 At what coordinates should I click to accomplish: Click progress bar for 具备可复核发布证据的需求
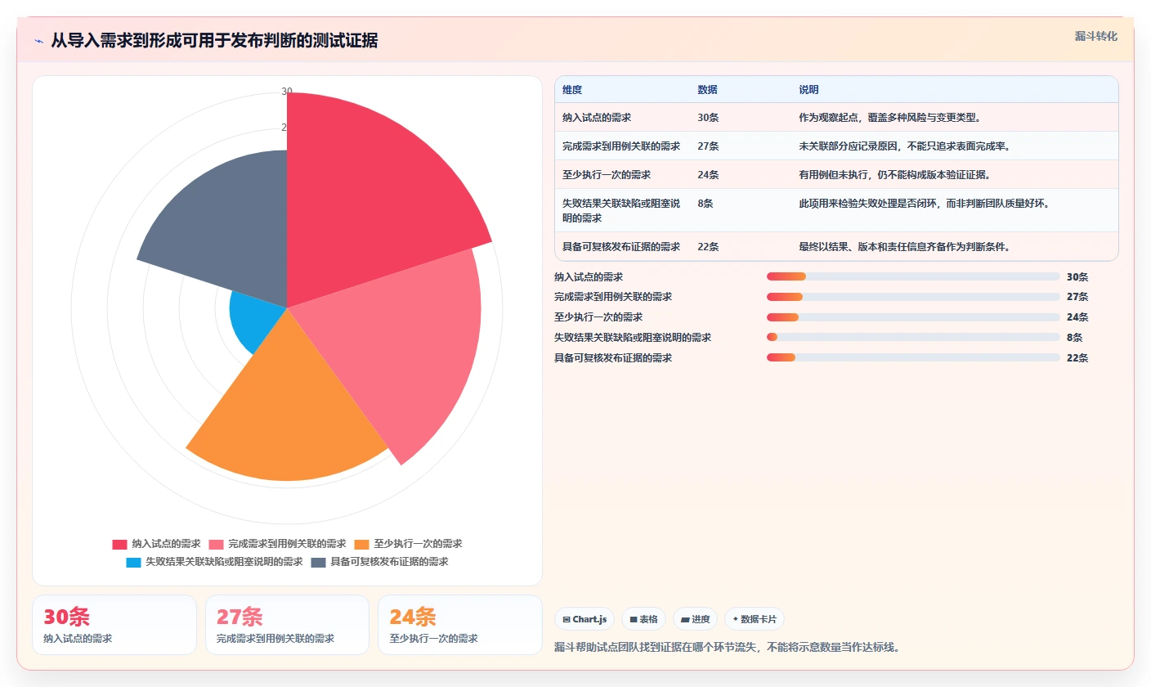[913, 357]
